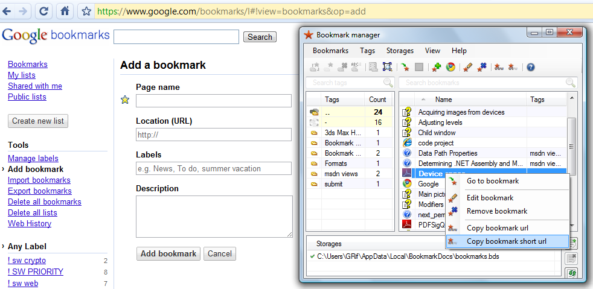The height and width of the screenshot is (289, 593).
Task: Click the Labels input field
Action: pyautogui.click(x=214, y=168)
